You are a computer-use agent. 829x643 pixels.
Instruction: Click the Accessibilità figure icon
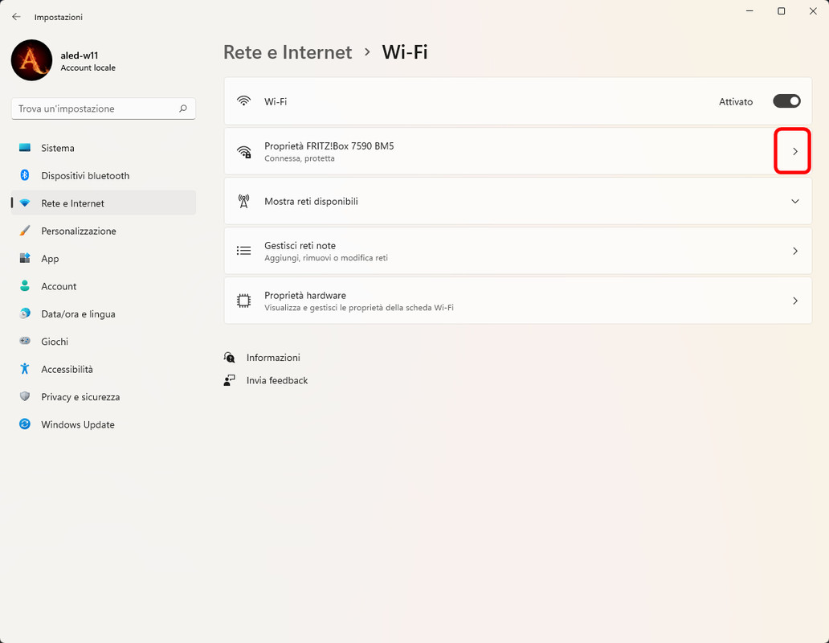pyautogui.click(x=25, y=369)
